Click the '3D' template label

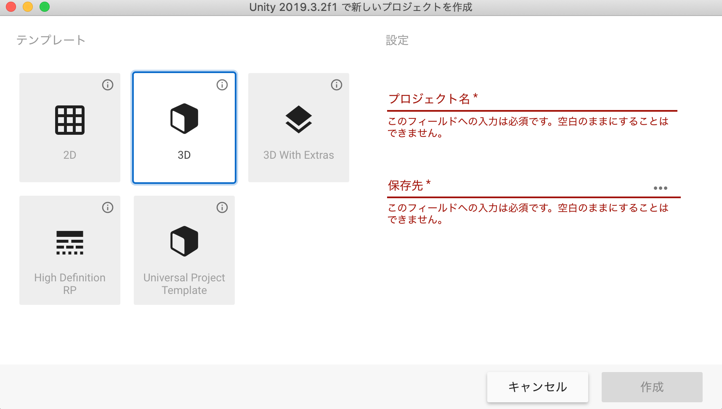tap(184, 155)
